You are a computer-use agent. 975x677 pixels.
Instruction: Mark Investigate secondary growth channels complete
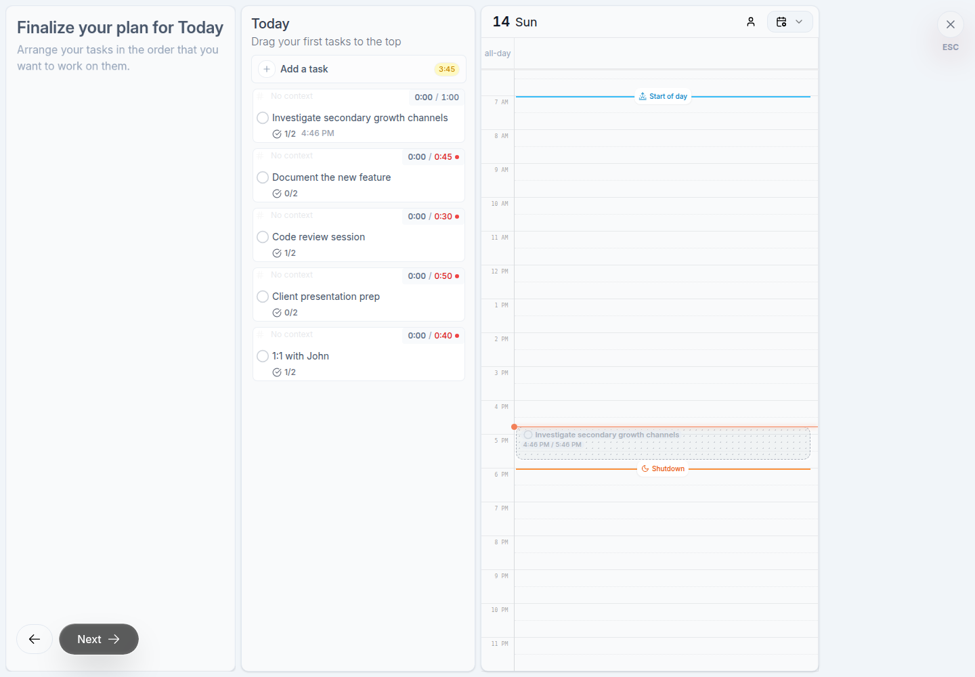[263, 118]
